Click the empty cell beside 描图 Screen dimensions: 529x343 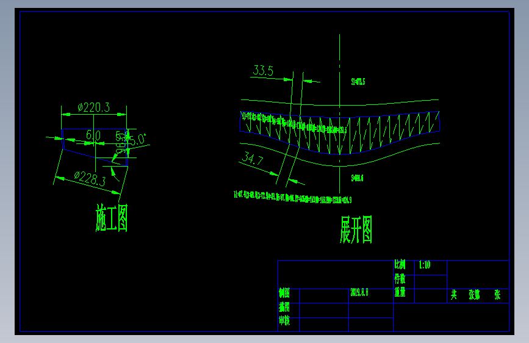[x=323, y=310]
